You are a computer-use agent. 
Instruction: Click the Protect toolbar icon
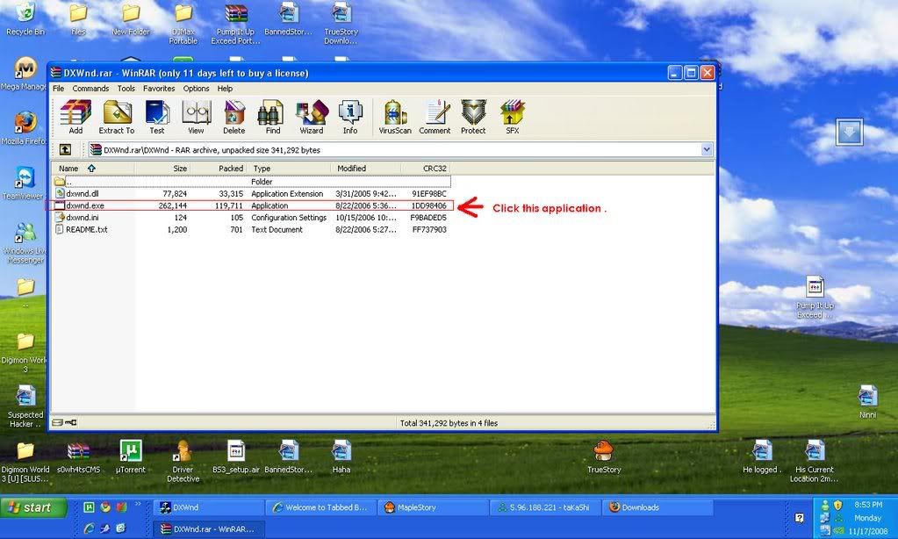473,118
